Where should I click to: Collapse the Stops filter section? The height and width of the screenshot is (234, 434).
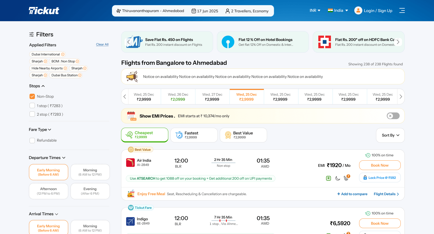click(x=37, y=86)
